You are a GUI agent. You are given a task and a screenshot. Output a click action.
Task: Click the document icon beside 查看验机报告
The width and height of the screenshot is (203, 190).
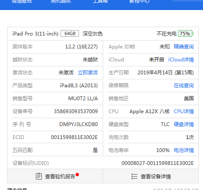[x=39, y=176]
